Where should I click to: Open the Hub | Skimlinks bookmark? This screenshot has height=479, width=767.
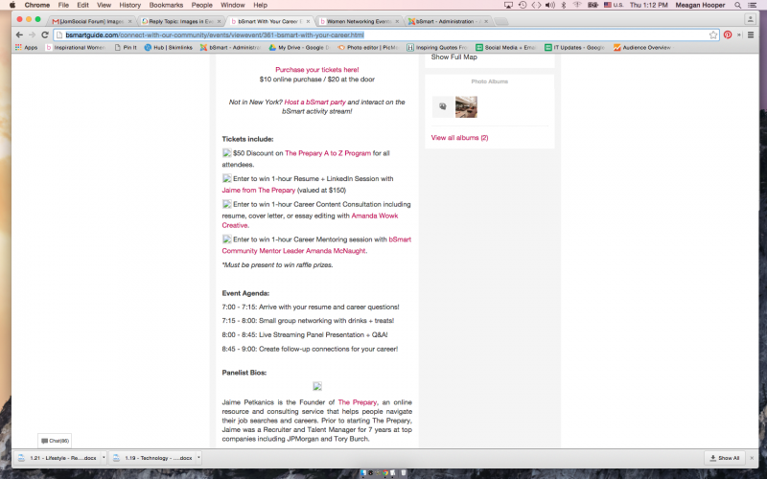click(x=169, y=47)
